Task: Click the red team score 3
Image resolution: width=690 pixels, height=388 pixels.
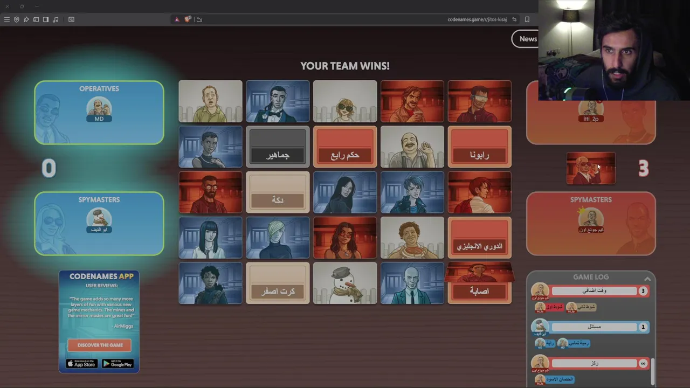Action: click(643, 169)
